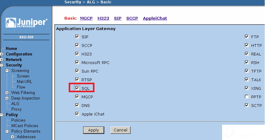The width and height of the screenshot is (265, 140).
Task: Enable the PPTP checkbox
Action: 247,97
